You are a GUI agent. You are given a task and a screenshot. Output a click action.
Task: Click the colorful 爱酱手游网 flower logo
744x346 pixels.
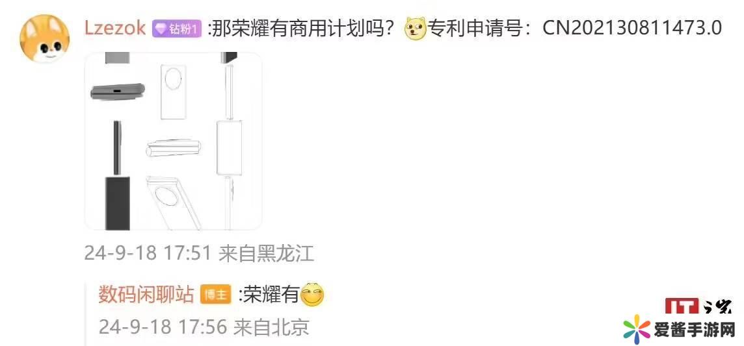tap(637, 329)
